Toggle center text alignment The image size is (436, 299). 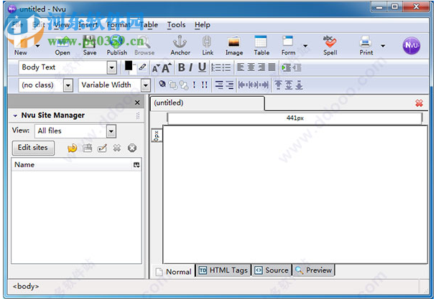(x=251, y=67)
